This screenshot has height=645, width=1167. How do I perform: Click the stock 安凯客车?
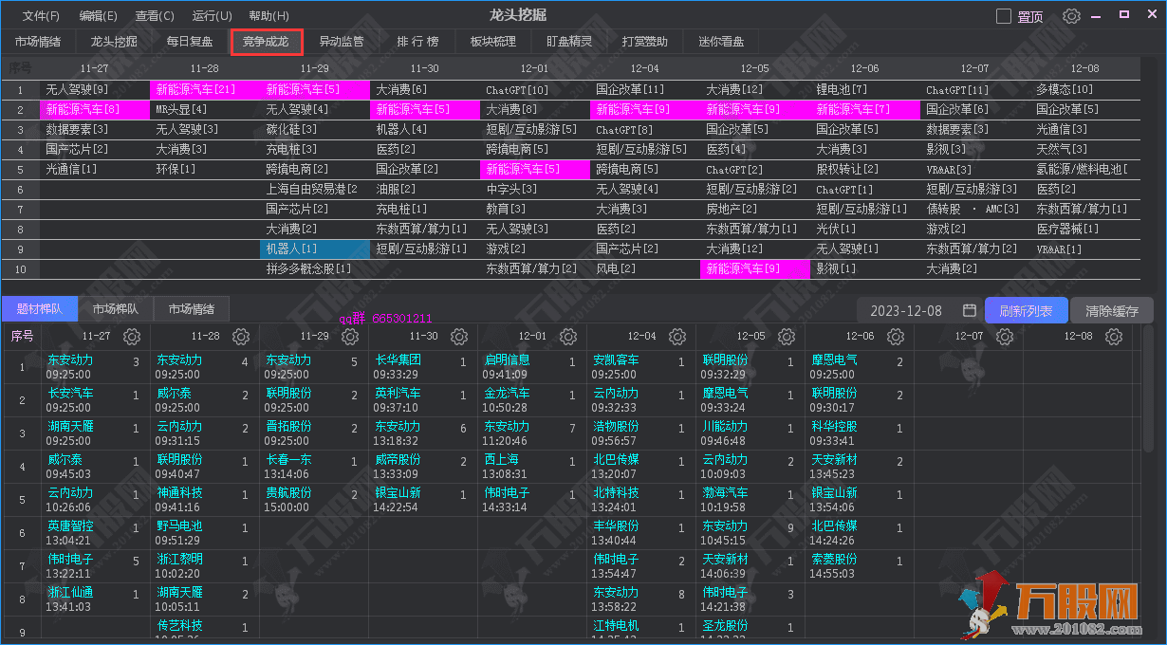pos(617,360)
